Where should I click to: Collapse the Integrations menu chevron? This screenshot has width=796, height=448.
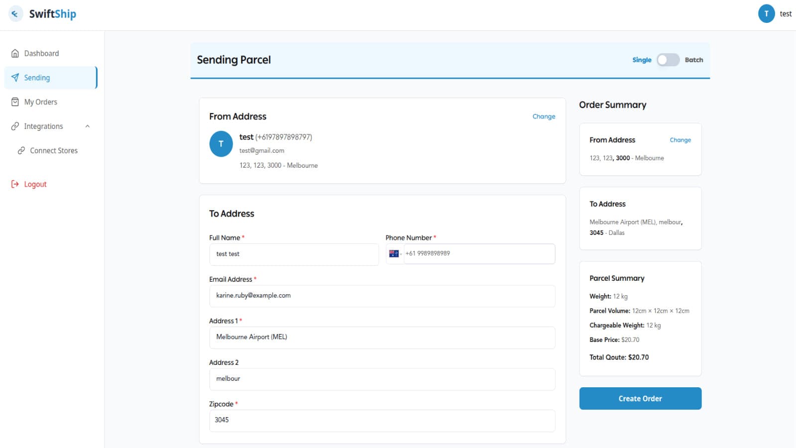coord(88,126)
